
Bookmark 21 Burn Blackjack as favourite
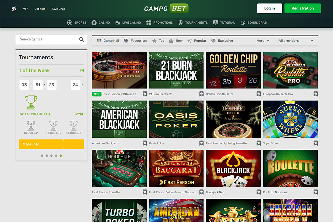click(201, 94)
